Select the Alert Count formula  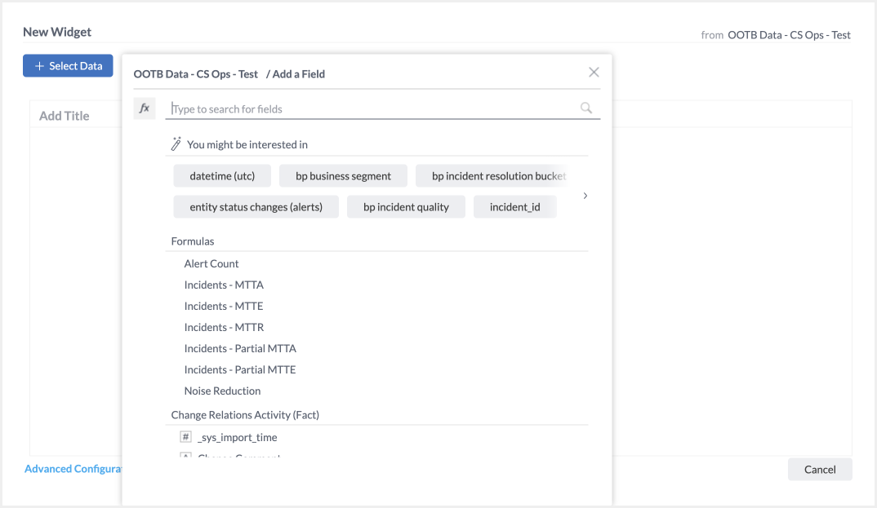coord(211,263)
